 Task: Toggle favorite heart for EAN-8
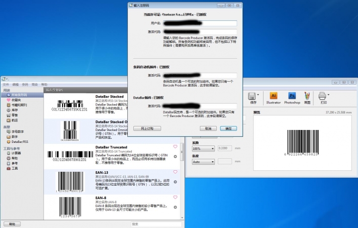point(175,198)
